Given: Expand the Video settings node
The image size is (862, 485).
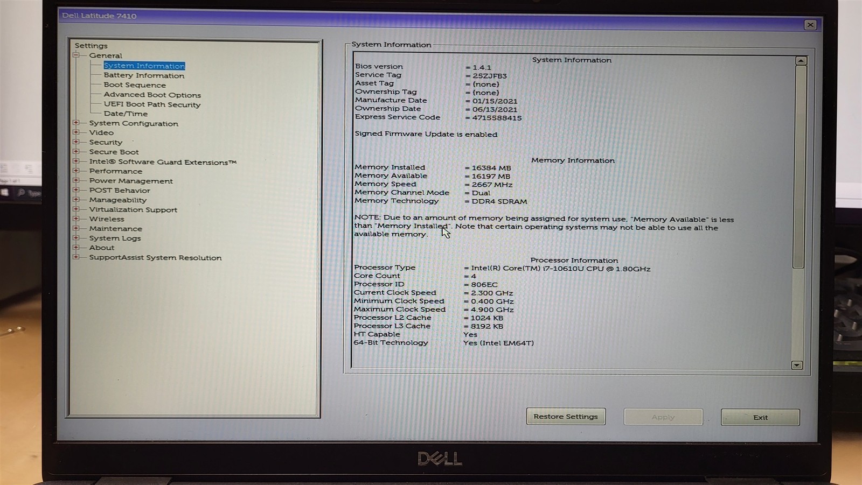Looking at the screenshot, I should tap(76, 132).
